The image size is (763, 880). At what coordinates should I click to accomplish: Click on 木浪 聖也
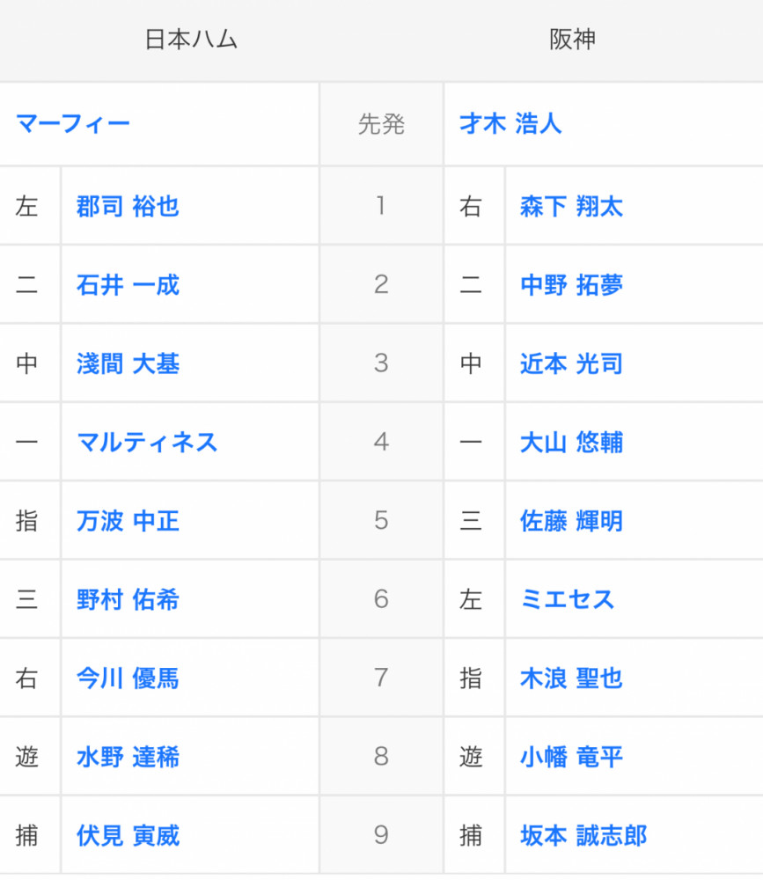tap(572, 678)
